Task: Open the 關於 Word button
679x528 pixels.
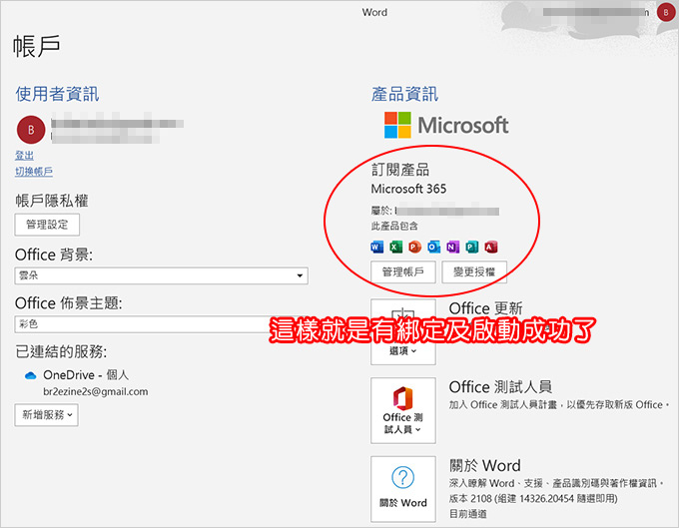Action: pos(403,489)
